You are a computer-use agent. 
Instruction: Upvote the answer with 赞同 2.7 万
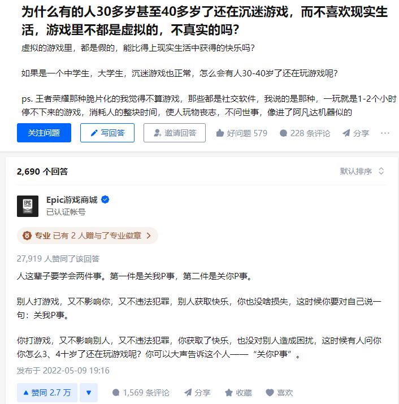pos(47,393)
